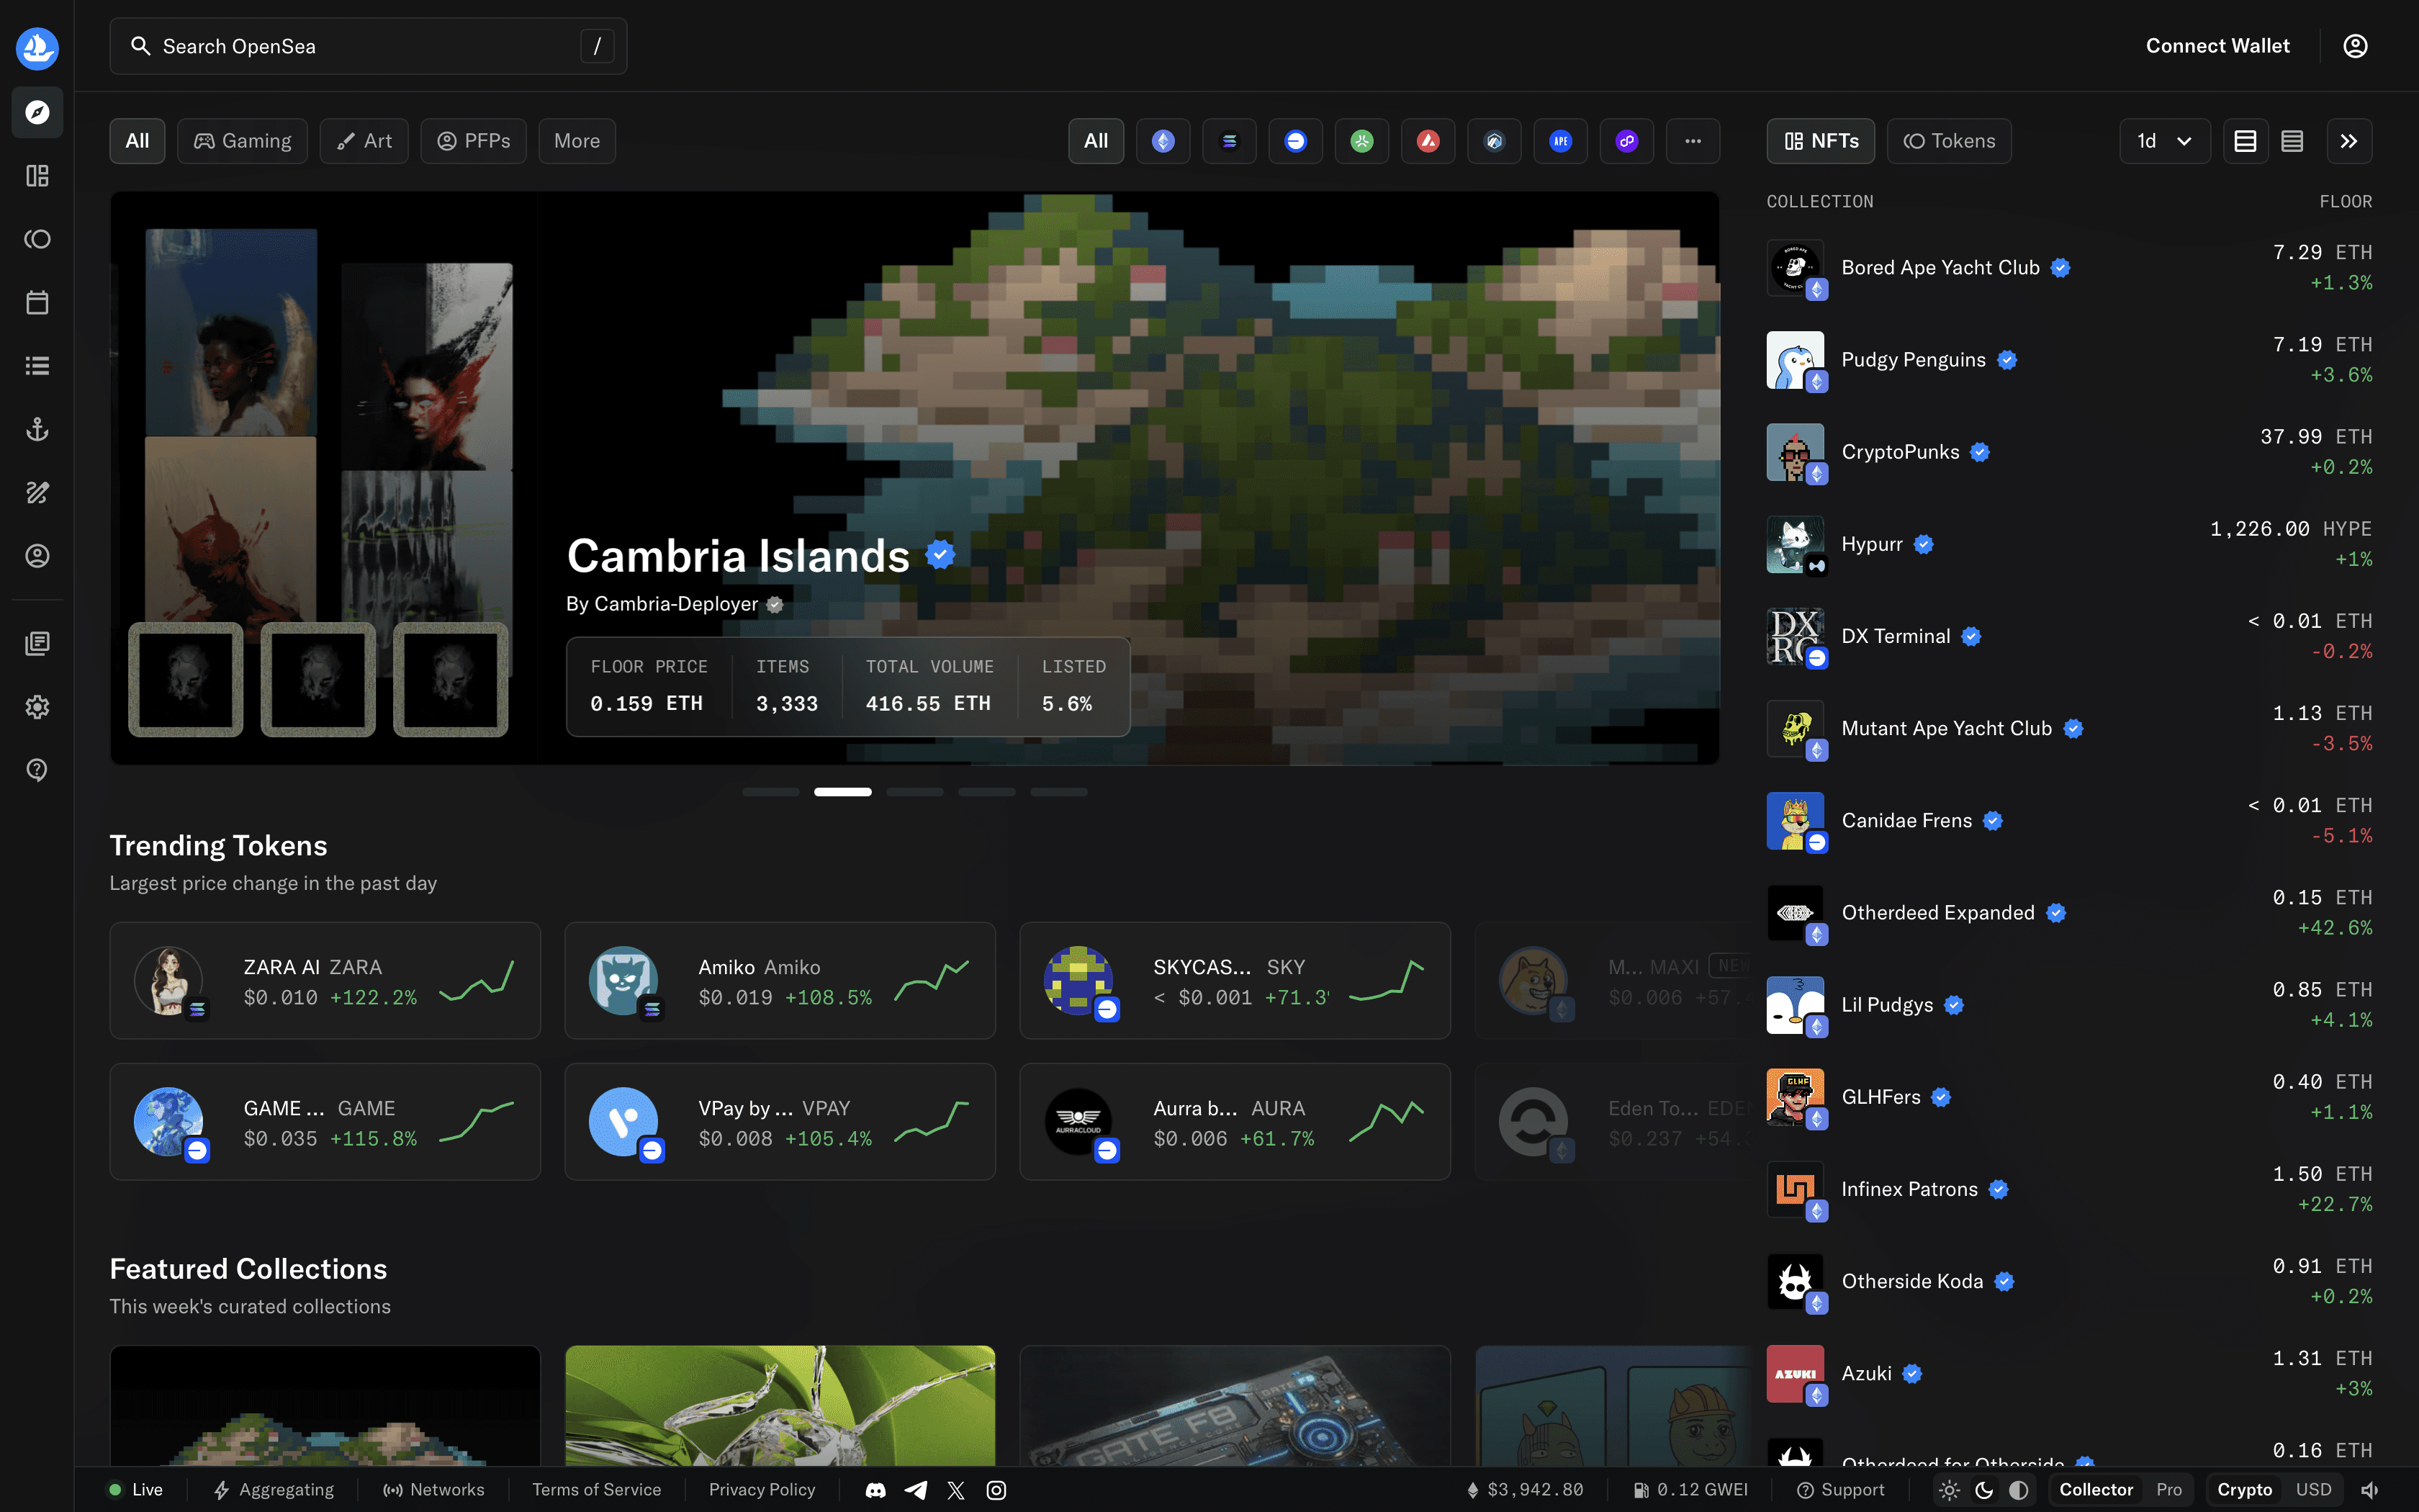The height and width of the screenshot is (1512, 2419).
Task: Open Networks status in footer
Action: 434,1490
